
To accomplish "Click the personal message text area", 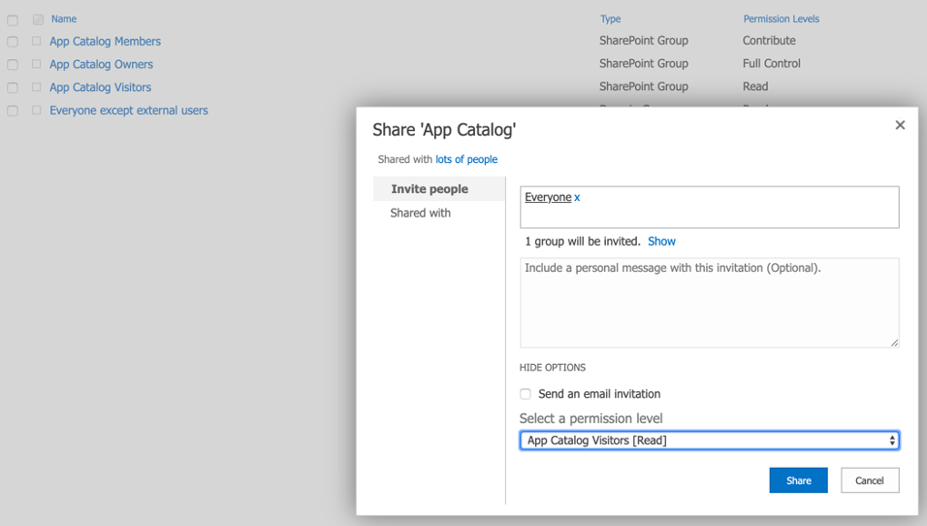I will pos(710,303).
